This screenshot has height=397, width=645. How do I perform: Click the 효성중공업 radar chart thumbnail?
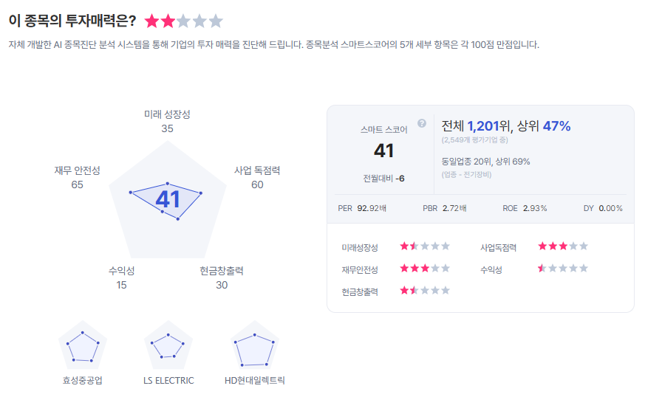point(83,345)
